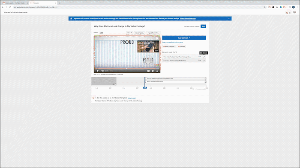Select the Proud Business Productions timeline bar

point(175,81)
